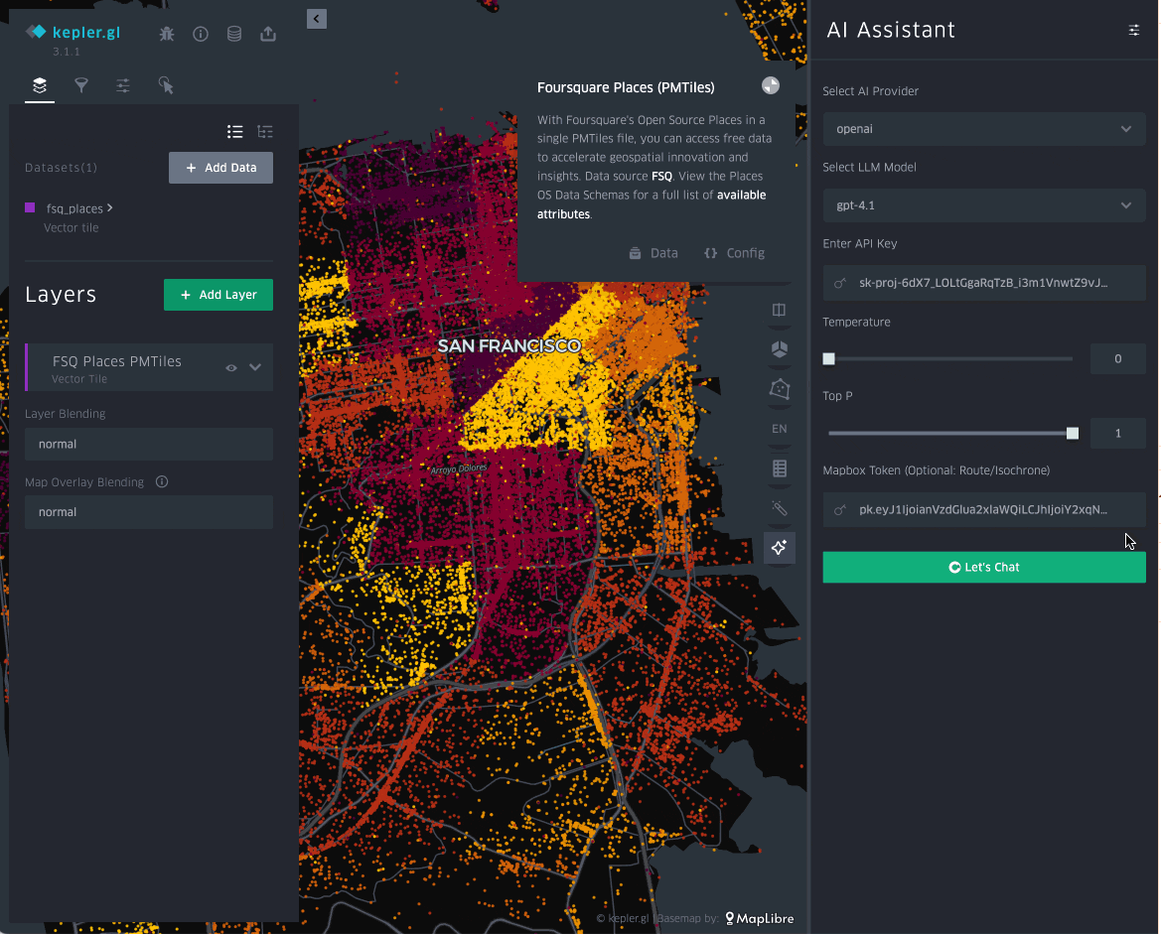This screenshot has height=934, width=1161.
Task: Toggle split map view icon
Action: pos(779,310)
